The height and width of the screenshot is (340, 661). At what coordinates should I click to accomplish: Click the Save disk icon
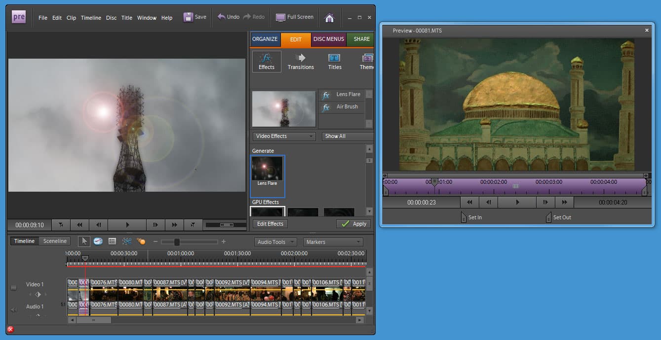(x=188, y=17)
